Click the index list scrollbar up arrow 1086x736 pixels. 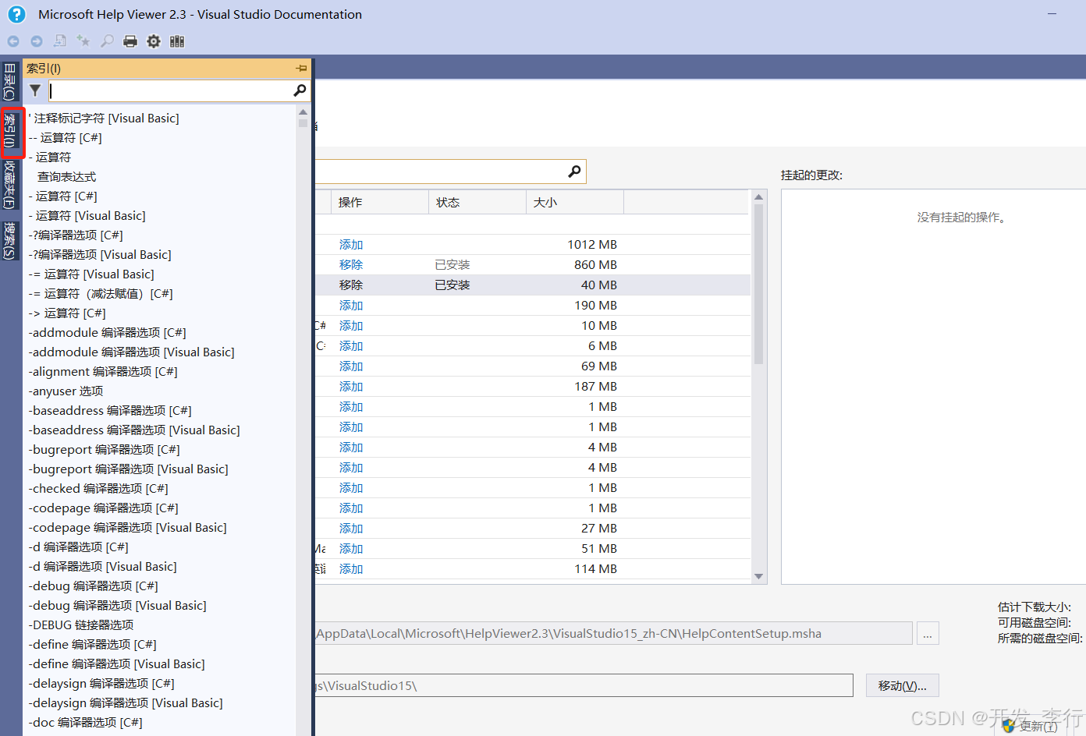point(303,112)
